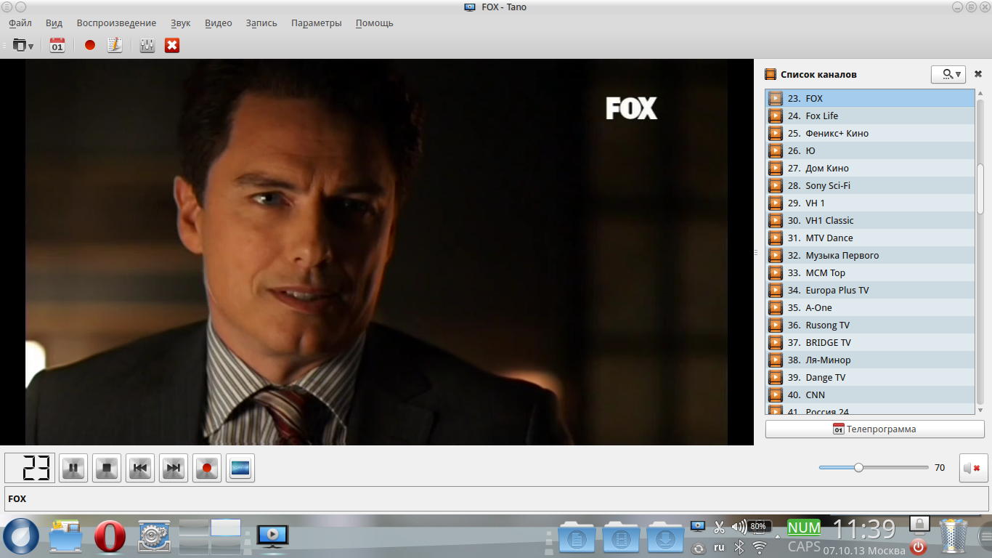Open system settings gear icon in panel
The width and height of the screenshot is (992, 558).
click(154, 537)
